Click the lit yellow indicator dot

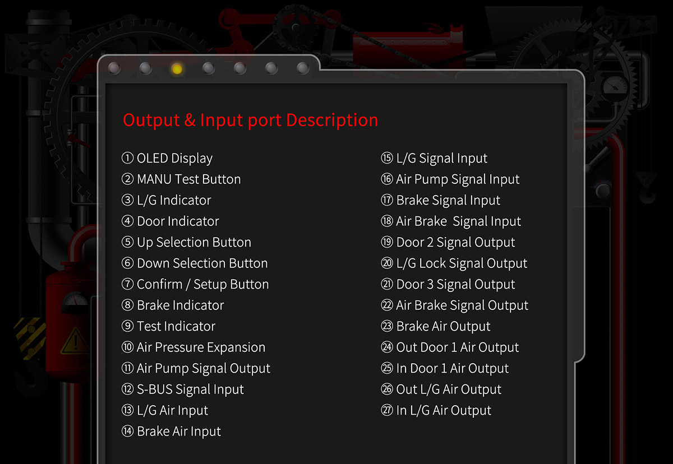click(x=177, y=68)
